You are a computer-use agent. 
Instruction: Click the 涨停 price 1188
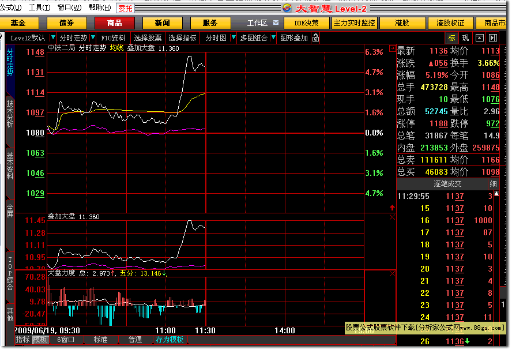click(439, 123)
